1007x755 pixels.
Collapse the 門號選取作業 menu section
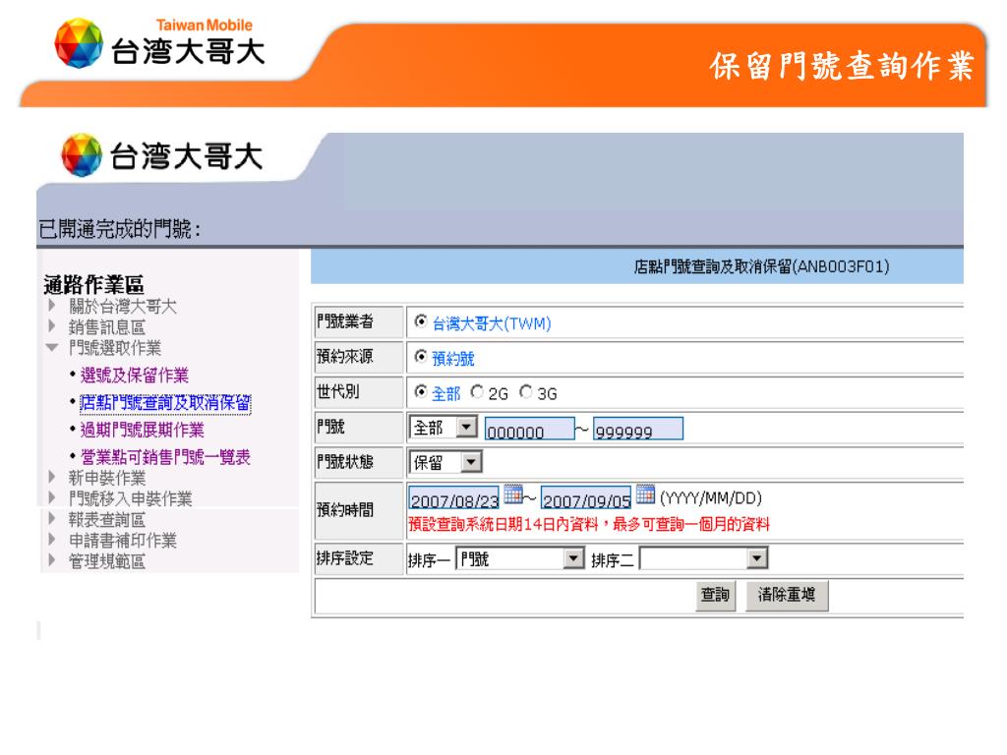click(x=52, y=347)
